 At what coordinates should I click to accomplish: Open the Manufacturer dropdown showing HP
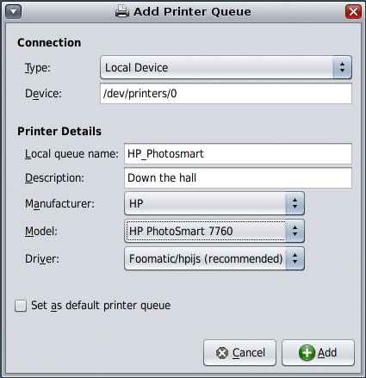click(214, 203)
